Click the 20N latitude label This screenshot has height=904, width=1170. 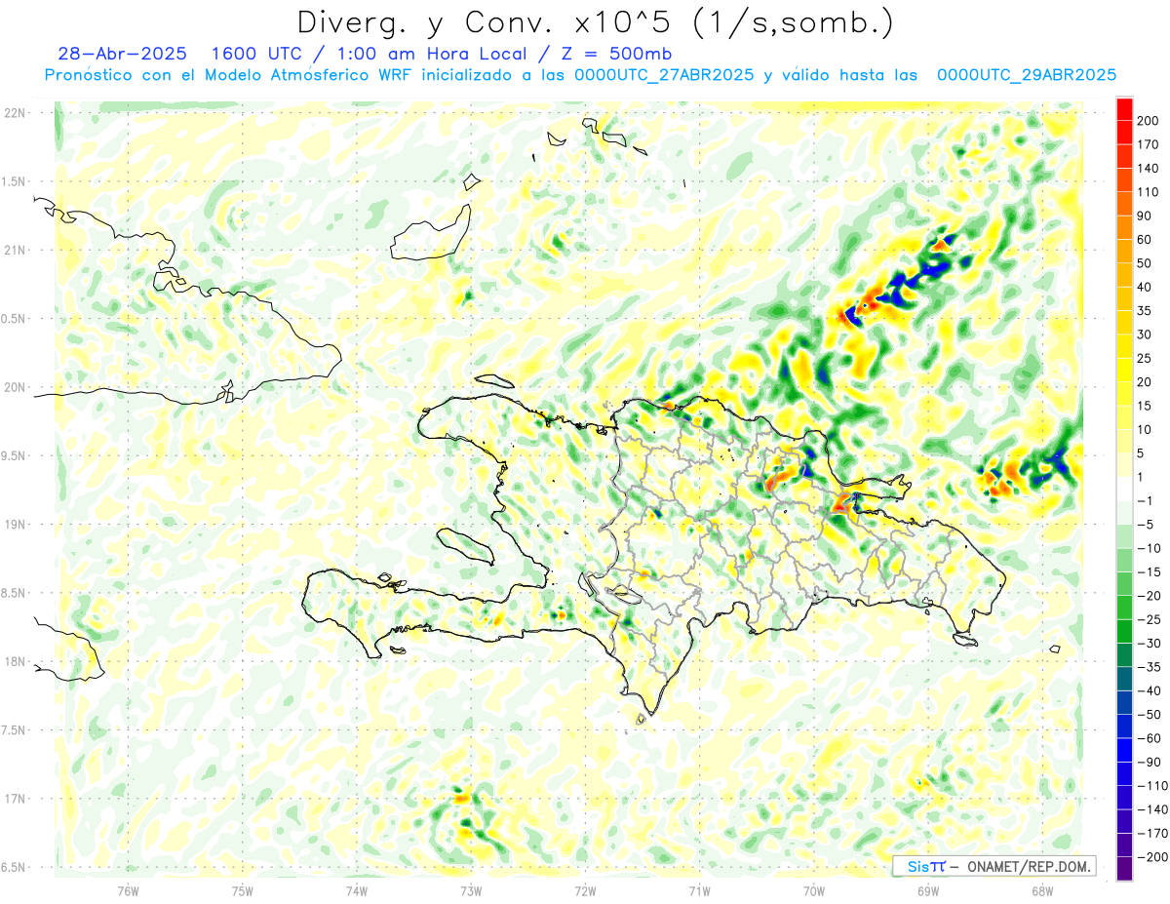(14, 387)
